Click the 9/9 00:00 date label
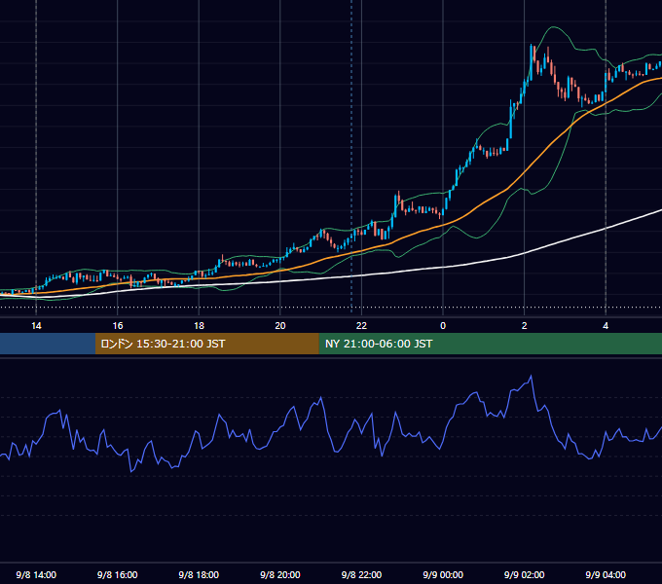 pyautogui.click(x=443, y=574)
